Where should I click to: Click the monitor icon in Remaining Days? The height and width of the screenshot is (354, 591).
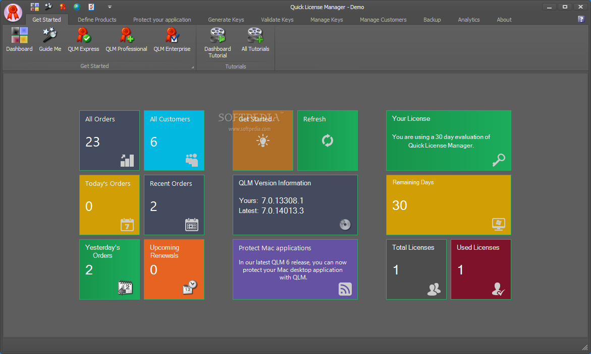point(499,224)
